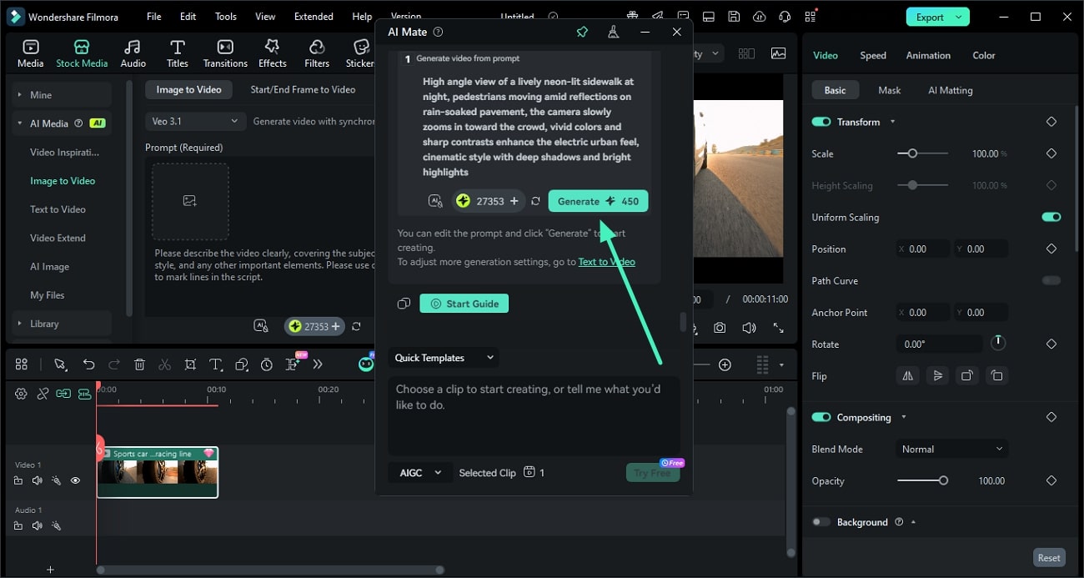Click the refresh icon beside Generate button
This screenshot has width=1084, height=578.
pyautogui.click(x=535, y=201)
